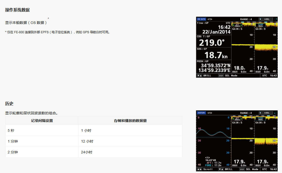
Task: Click the '历史' section heading
Action: 9,104
